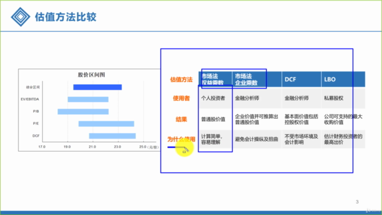Select the orange 估值方法 row heading
Screen dimensions: 382x215
coord(181,79)
